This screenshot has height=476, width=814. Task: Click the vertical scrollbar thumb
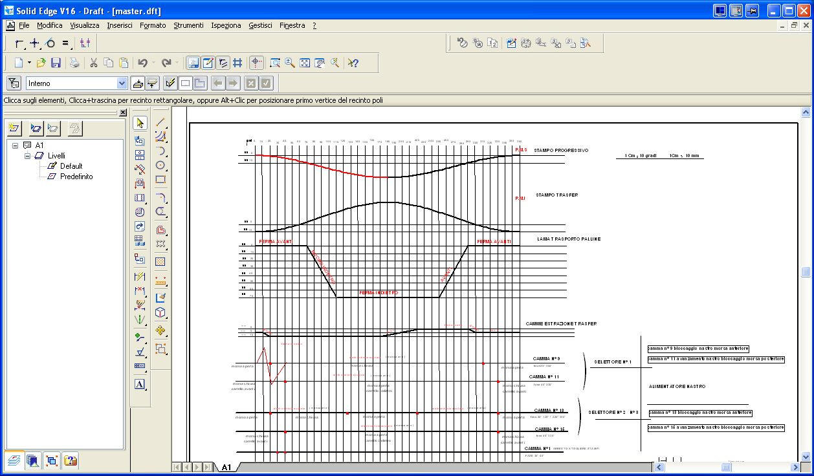[x=806, y=272]
